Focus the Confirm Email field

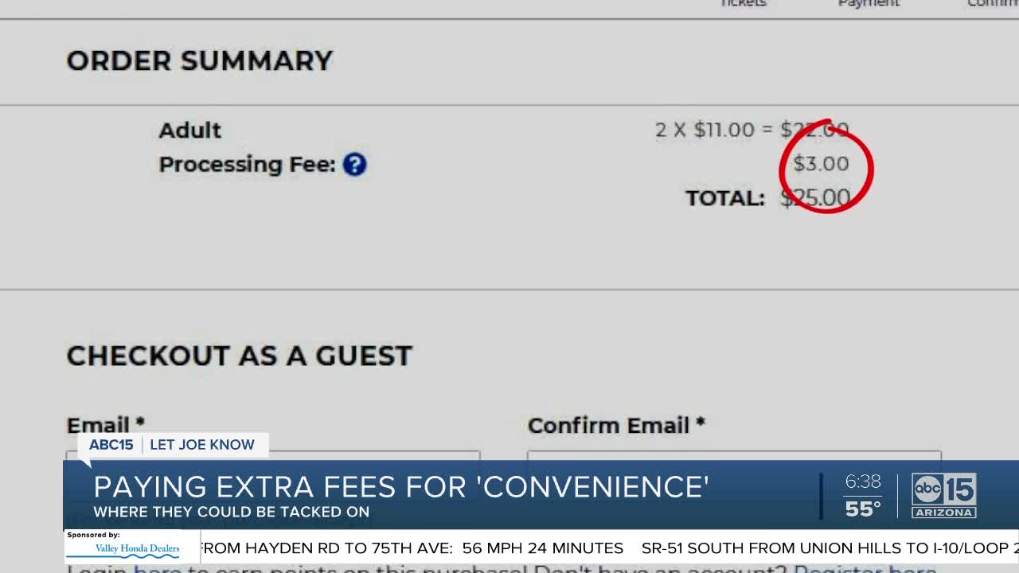(732, 455)
